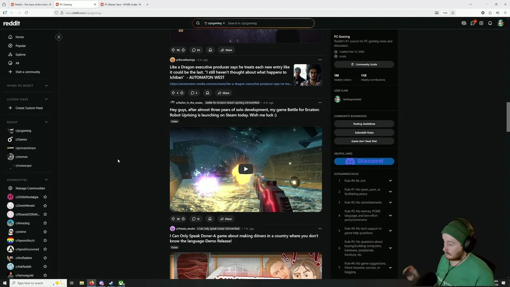Expand Rule #3 no memes rule

390,216
